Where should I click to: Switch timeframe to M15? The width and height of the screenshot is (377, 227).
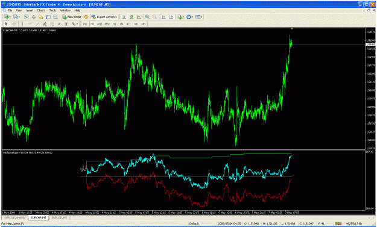tap(100, 23)
